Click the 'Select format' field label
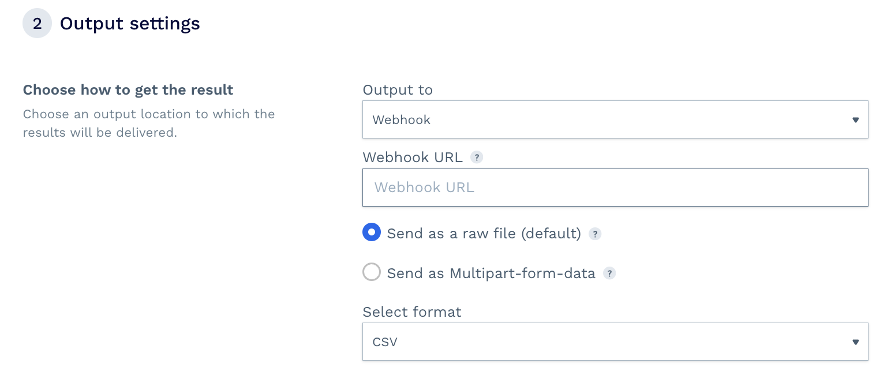This screenshot has width=891, height=367. tap(412, 312)
